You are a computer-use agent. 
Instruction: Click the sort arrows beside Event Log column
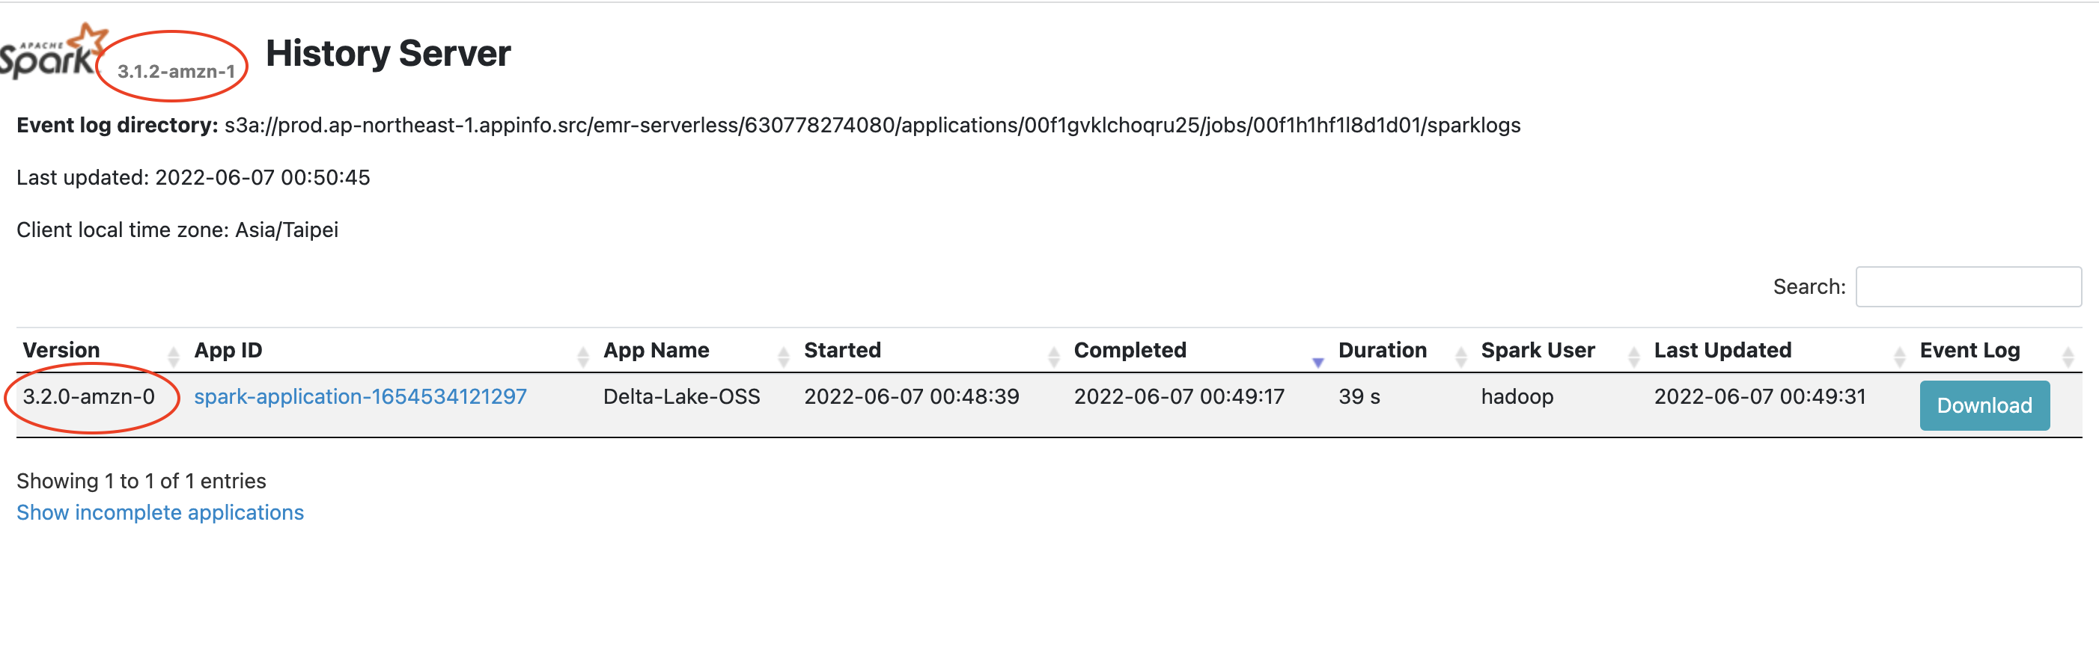point(2068,355)
